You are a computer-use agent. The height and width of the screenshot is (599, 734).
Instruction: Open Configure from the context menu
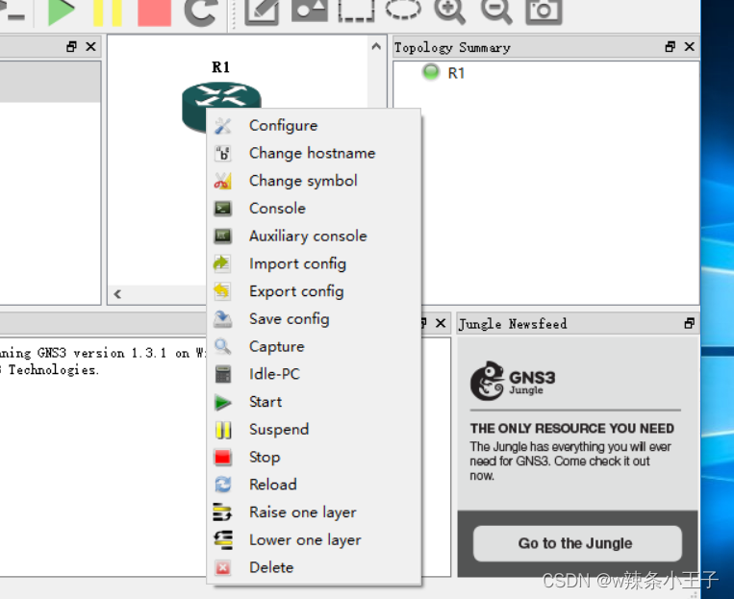pyautogui.click(x=314, y=125)
